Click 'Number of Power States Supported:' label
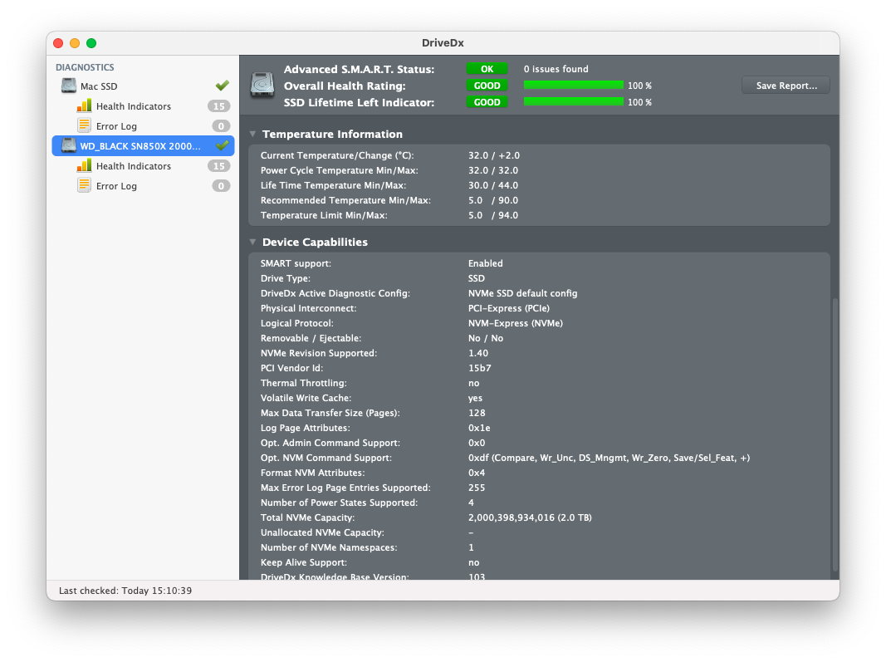The height and width of the screenshot is (662, 886). click(x=339, y=503)
